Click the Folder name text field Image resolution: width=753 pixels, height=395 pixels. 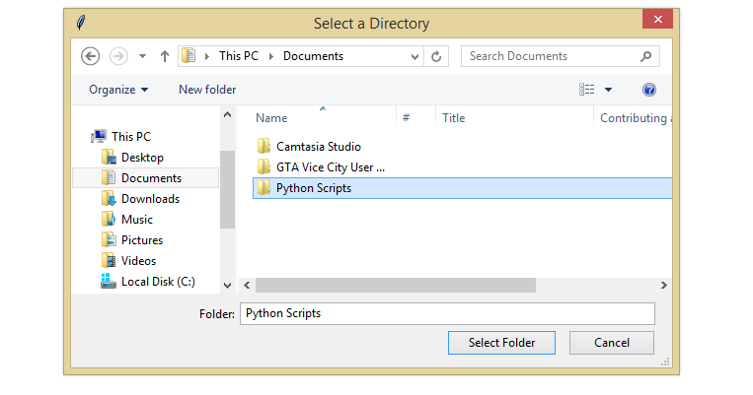pyautogui.click(x=447, y=313)
